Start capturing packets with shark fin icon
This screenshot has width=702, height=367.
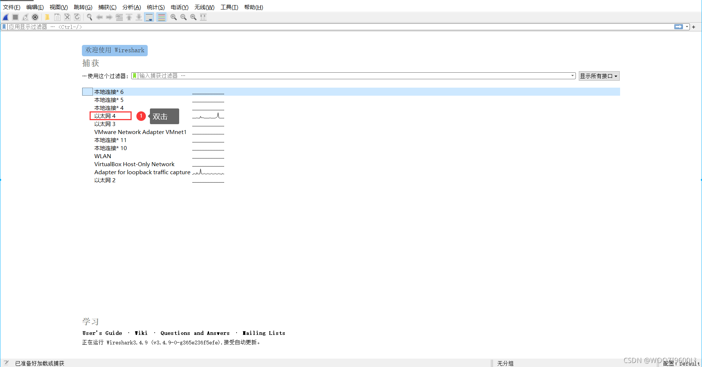click(x=5, y=17)
